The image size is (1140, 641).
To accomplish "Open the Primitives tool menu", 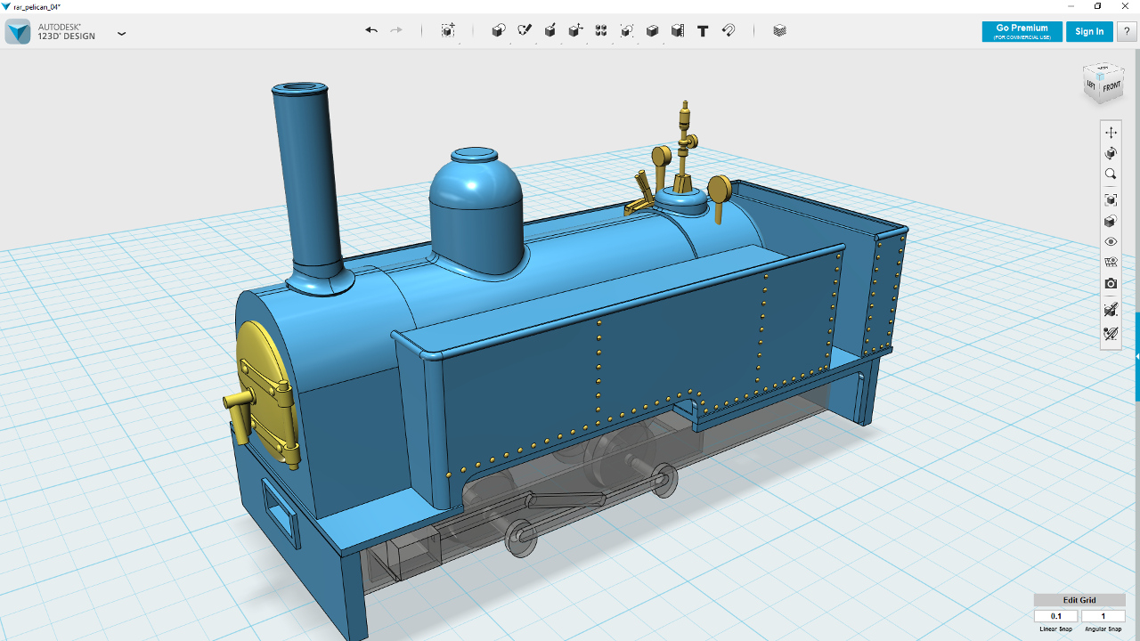I will pyautogui.click(x=499, y=30).
